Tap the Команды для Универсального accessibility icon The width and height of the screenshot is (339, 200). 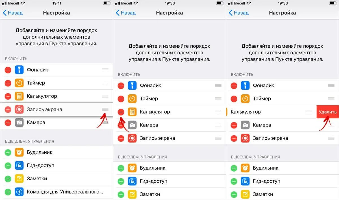pyautogui.click(x=19, y=192)
